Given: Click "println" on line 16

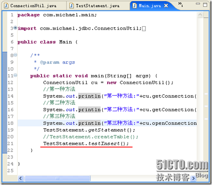Looking at the screenshot, I should tap(89, 110).
